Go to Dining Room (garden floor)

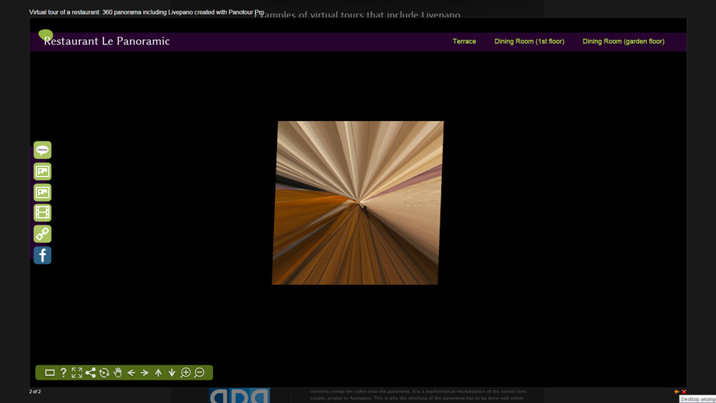pos(623,41)
